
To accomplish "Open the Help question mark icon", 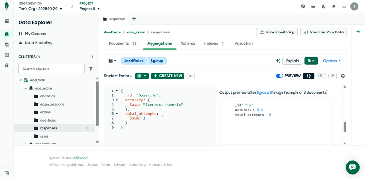I will point(303,6).
